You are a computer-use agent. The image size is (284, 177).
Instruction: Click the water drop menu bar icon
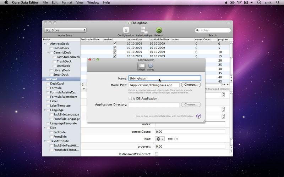click(x=226, y=2)
